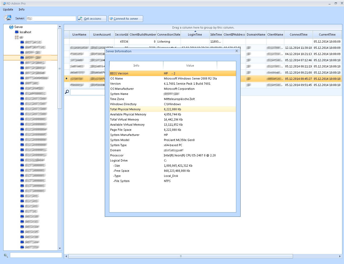Click the 'ProLiant ML350e Gen8' value
The height and width of the screenshot is (264, 344).
179,140
